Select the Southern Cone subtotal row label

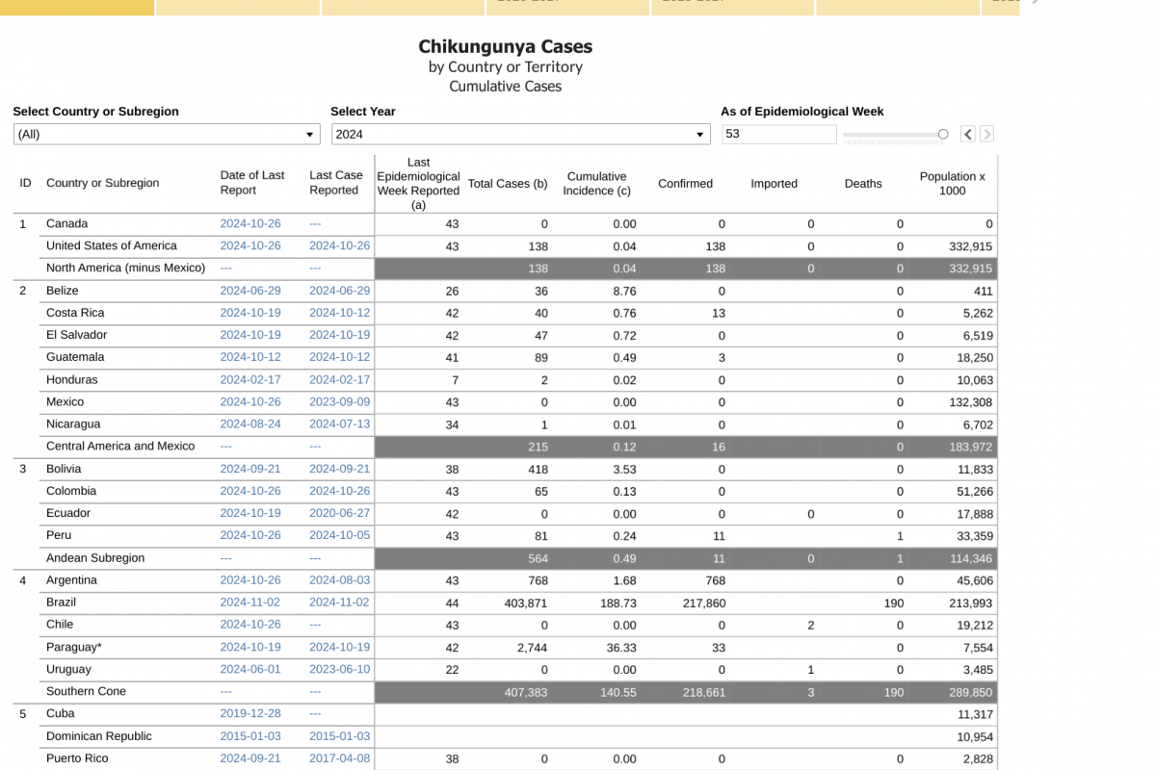pos(86,692)
